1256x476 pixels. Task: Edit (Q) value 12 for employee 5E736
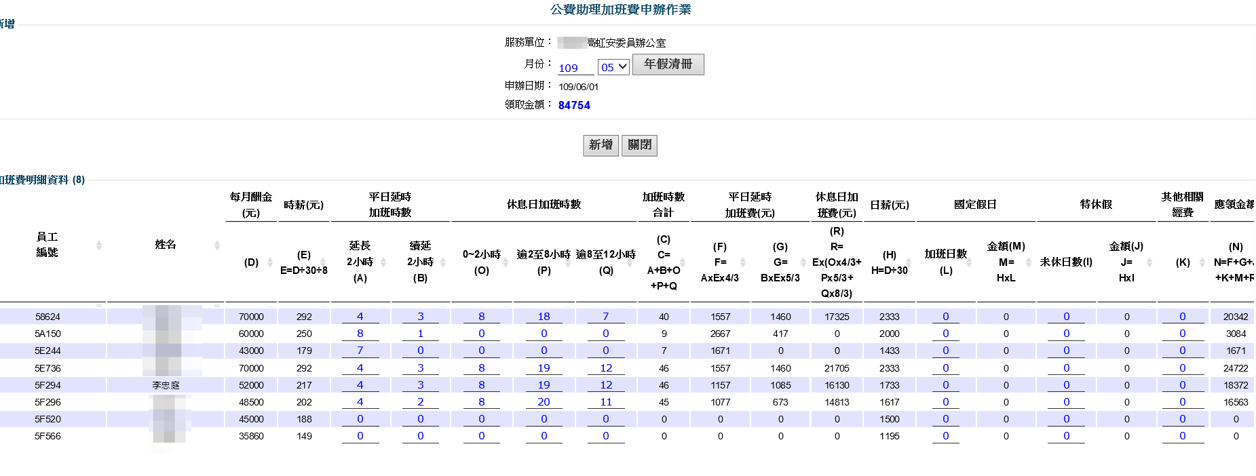tap(606, 368)
